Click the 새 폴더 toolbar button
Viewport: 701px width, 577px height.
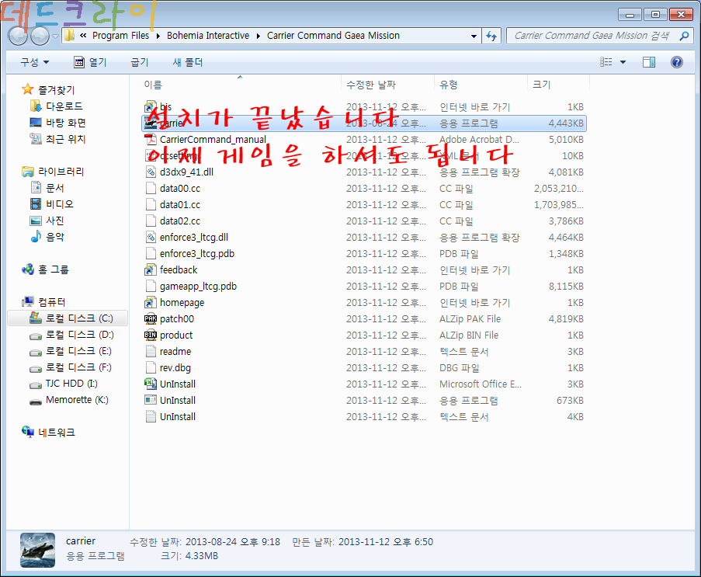pos(187,62)
